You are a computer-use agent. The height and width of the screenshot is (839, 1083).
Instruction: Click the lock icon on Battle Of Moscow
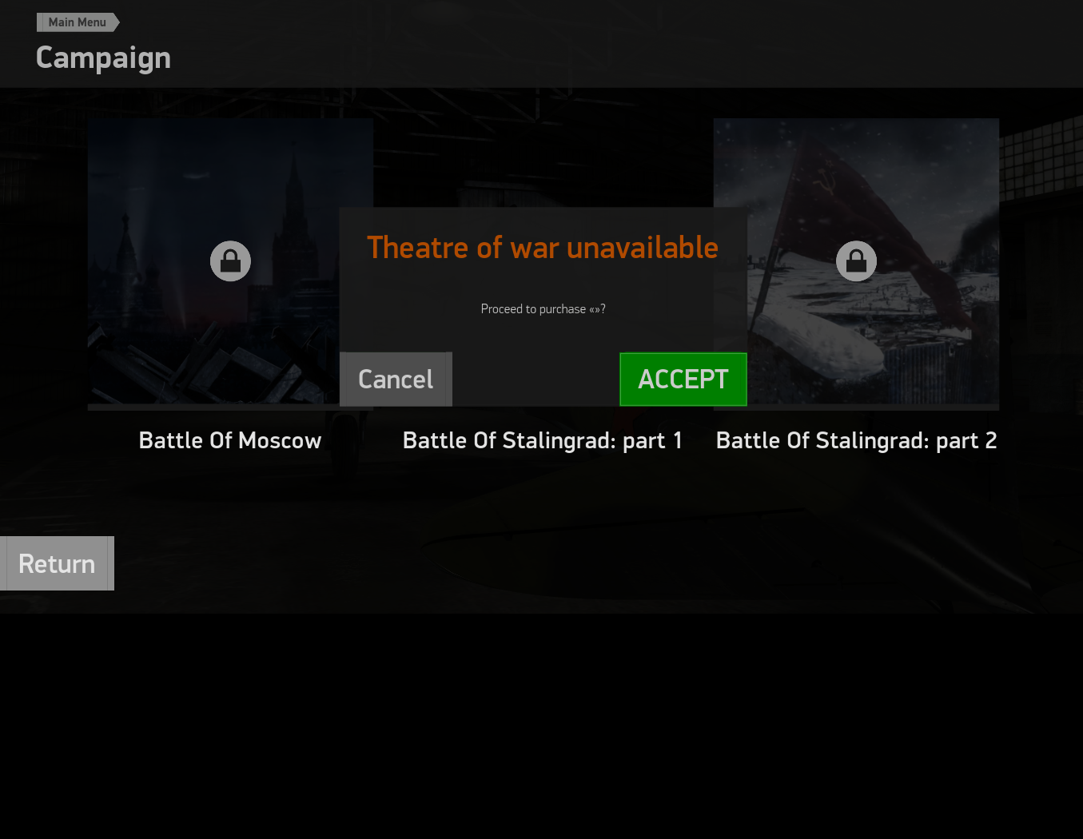coord(230,261)
